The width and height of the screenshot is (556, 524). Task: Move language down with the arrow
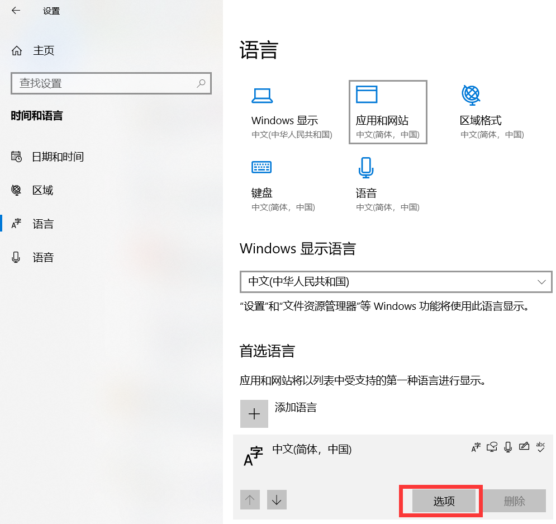pos(277,500)
